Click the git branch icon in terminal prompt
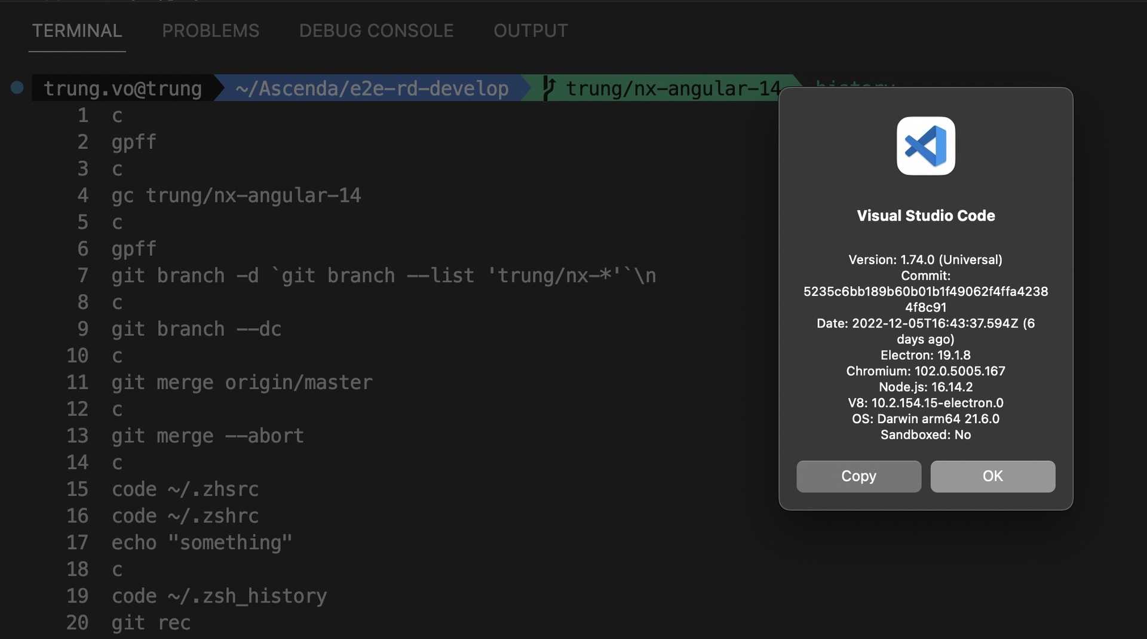Screen dimensions: 1147x639 (548, 88)
